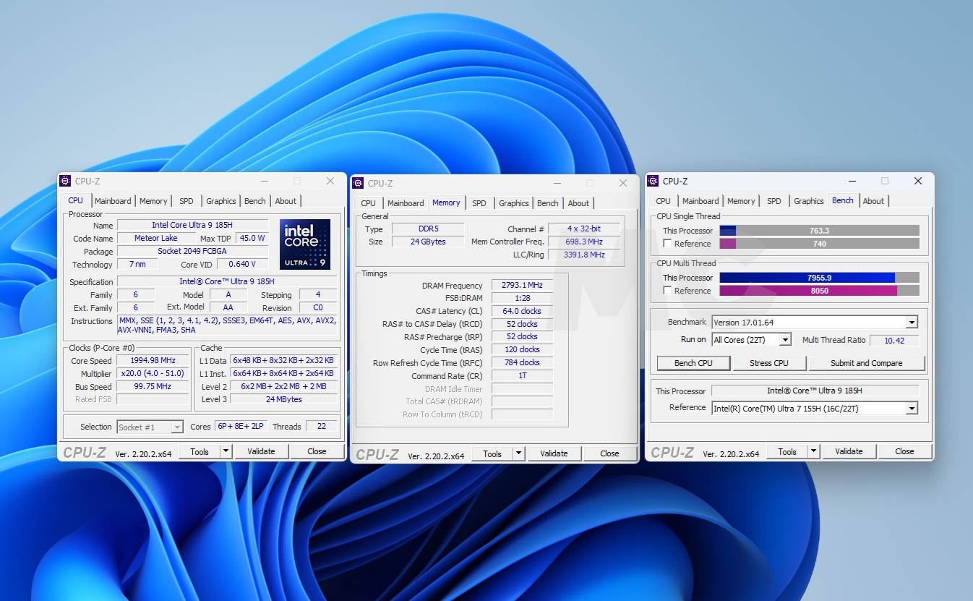973x601 pixels.
Task: Click the Core Speed value 1994.98 MHz
Action: (153, 360)
